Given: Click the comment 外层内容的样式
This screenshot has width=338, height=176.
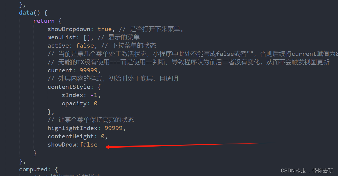Looking at the screenshot, I should click(x=113, y=79).
